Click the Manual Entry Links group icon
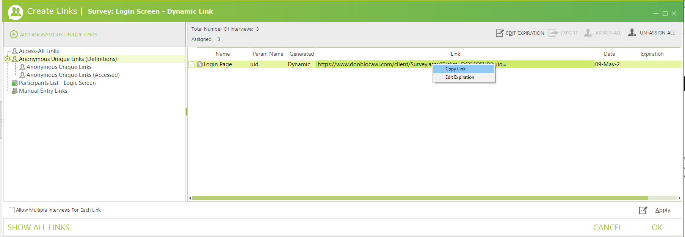 pos(15,91)
